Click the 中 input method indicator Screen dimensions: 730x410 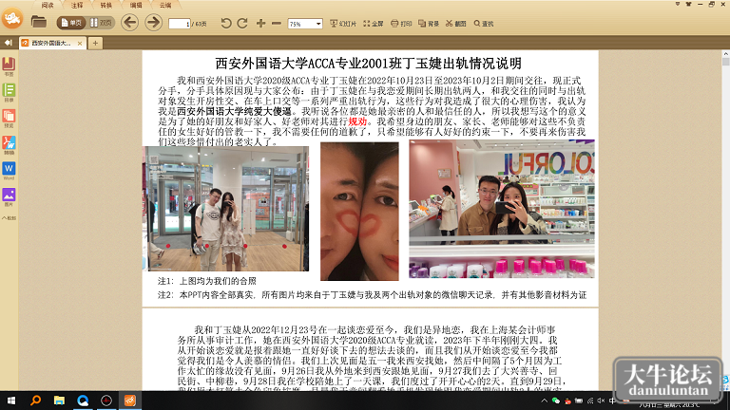click(x=612, y=401)
